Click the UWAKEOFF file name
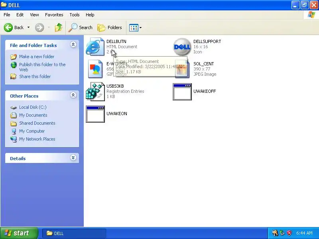 click(x=205, y=91)
